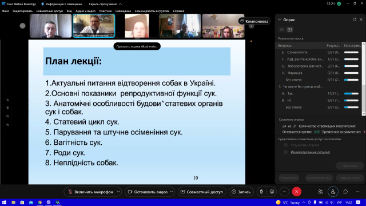Click histogram bar for answer Так
Image resolution: width=366 pixels, height=206 pixels.
coord(351,94)
